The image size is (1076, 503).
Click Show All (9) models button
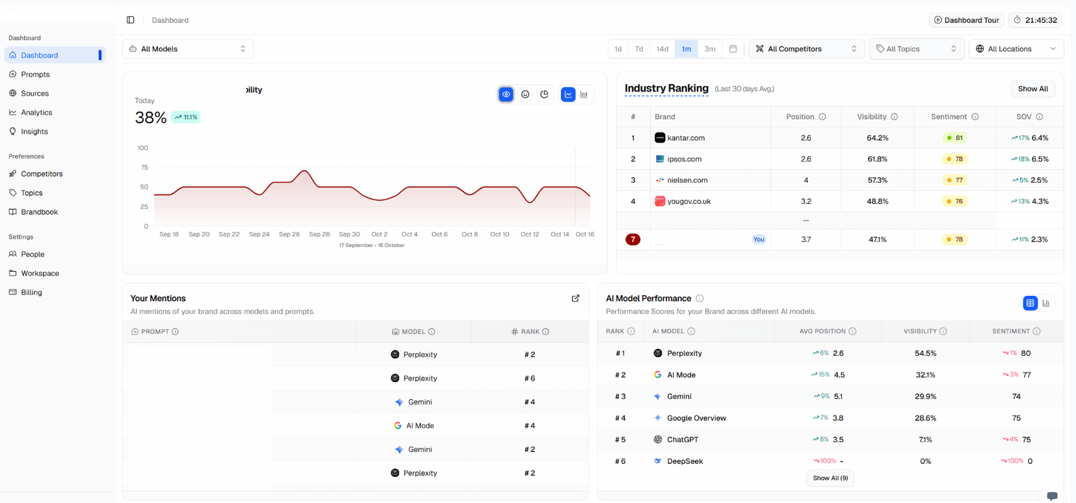831,478
